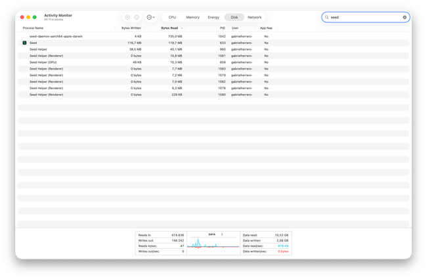Select the Seed Helper (GPU) process
This screenshot has height=279, width=427.
tap(43, 62)
